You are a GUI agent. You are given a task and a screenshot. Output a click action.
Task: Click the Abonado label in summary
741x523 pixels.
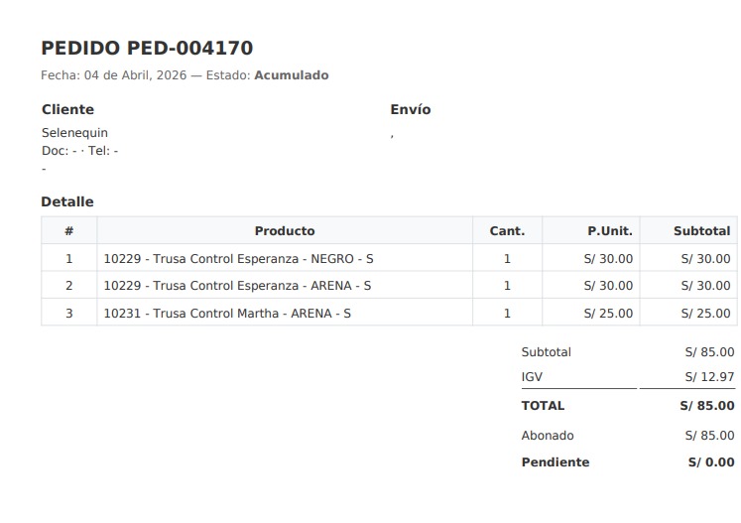click(548, 436)
